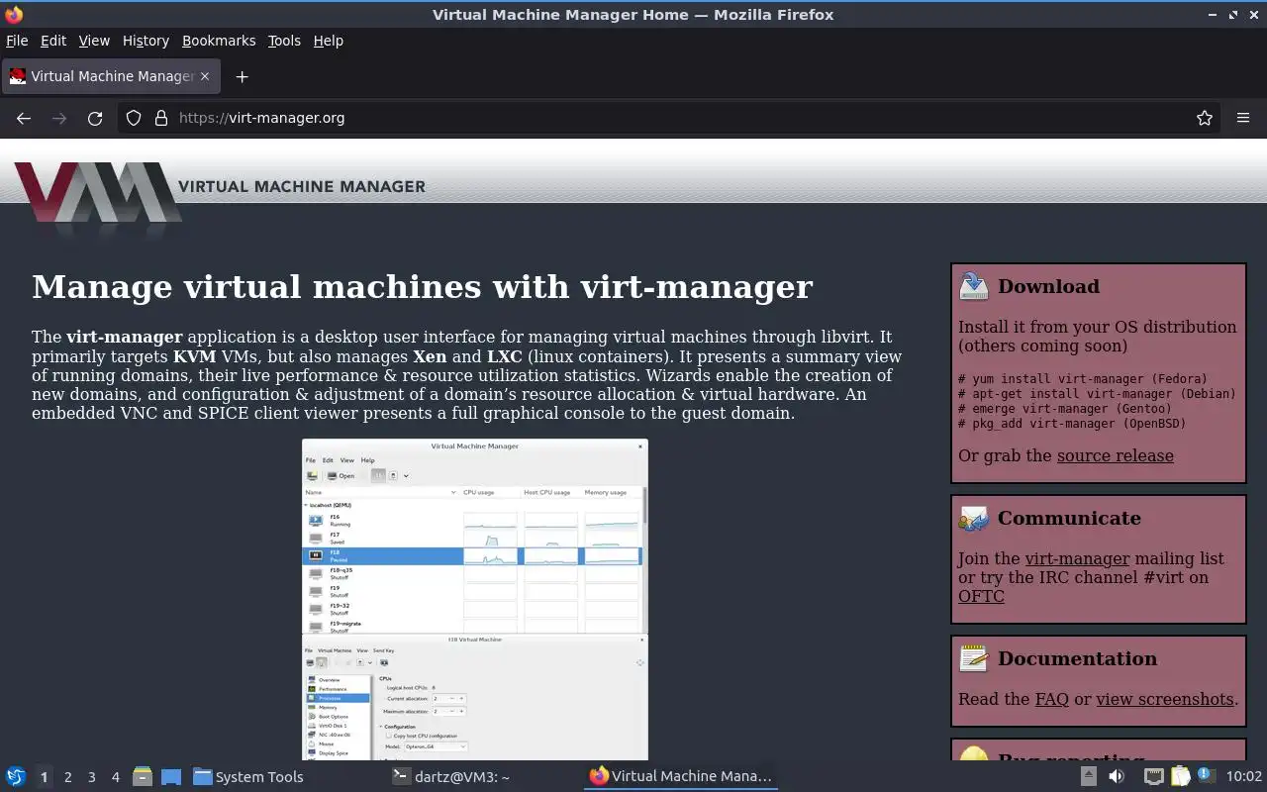
Task: Click the virt-manager screenshot image
Action: pos(475,600)
